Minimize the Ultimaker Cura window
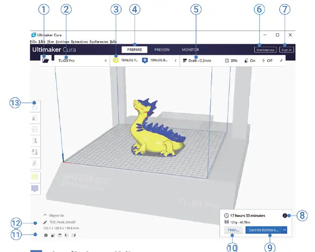The image size is (315, 252). (x=265, y=35)
